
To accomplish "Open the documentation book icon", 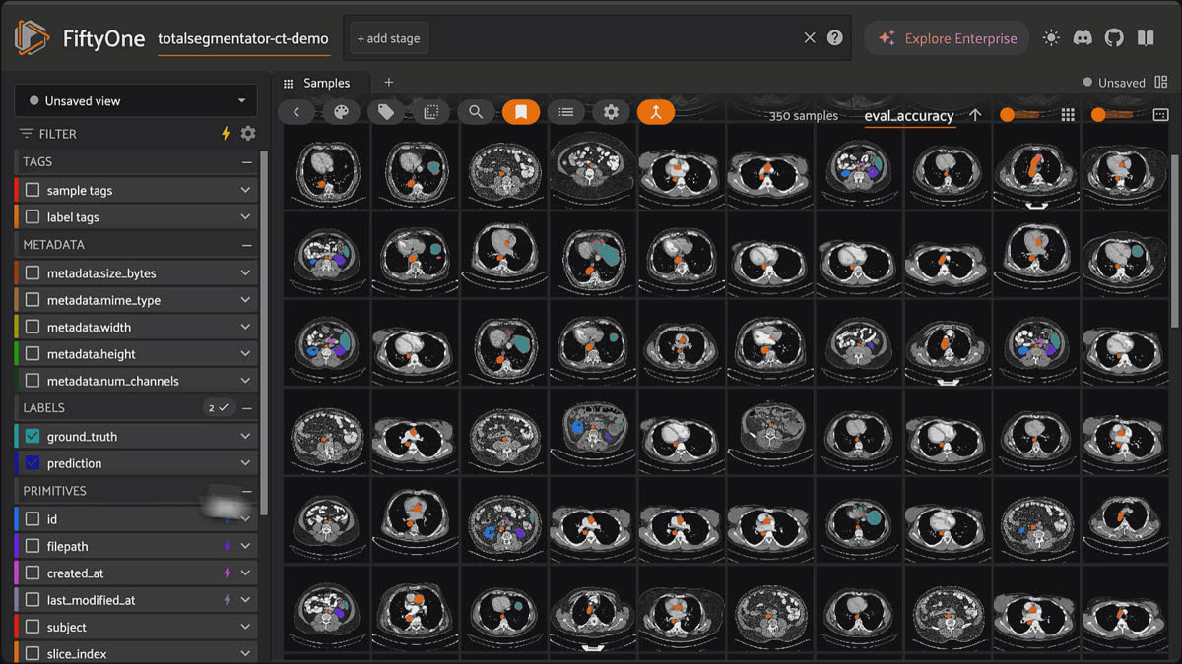I will coord(1146,38).
